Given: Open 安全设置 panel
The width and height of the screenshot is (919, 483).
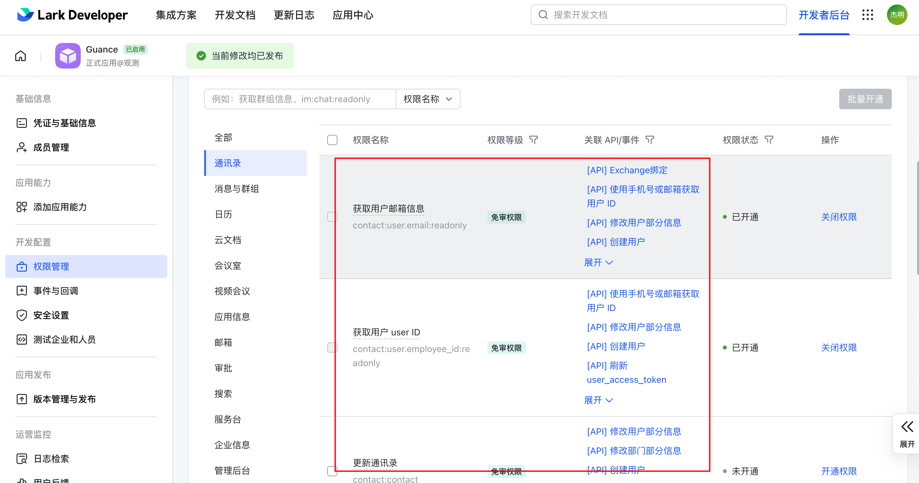Looking at the screenshot, I should point(51,315).
